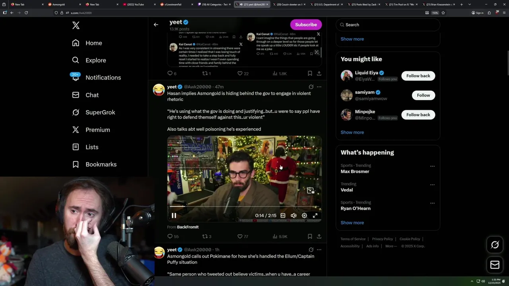Click the Search field on X
This screenshot has height=286, width=509.
(388, 25)
